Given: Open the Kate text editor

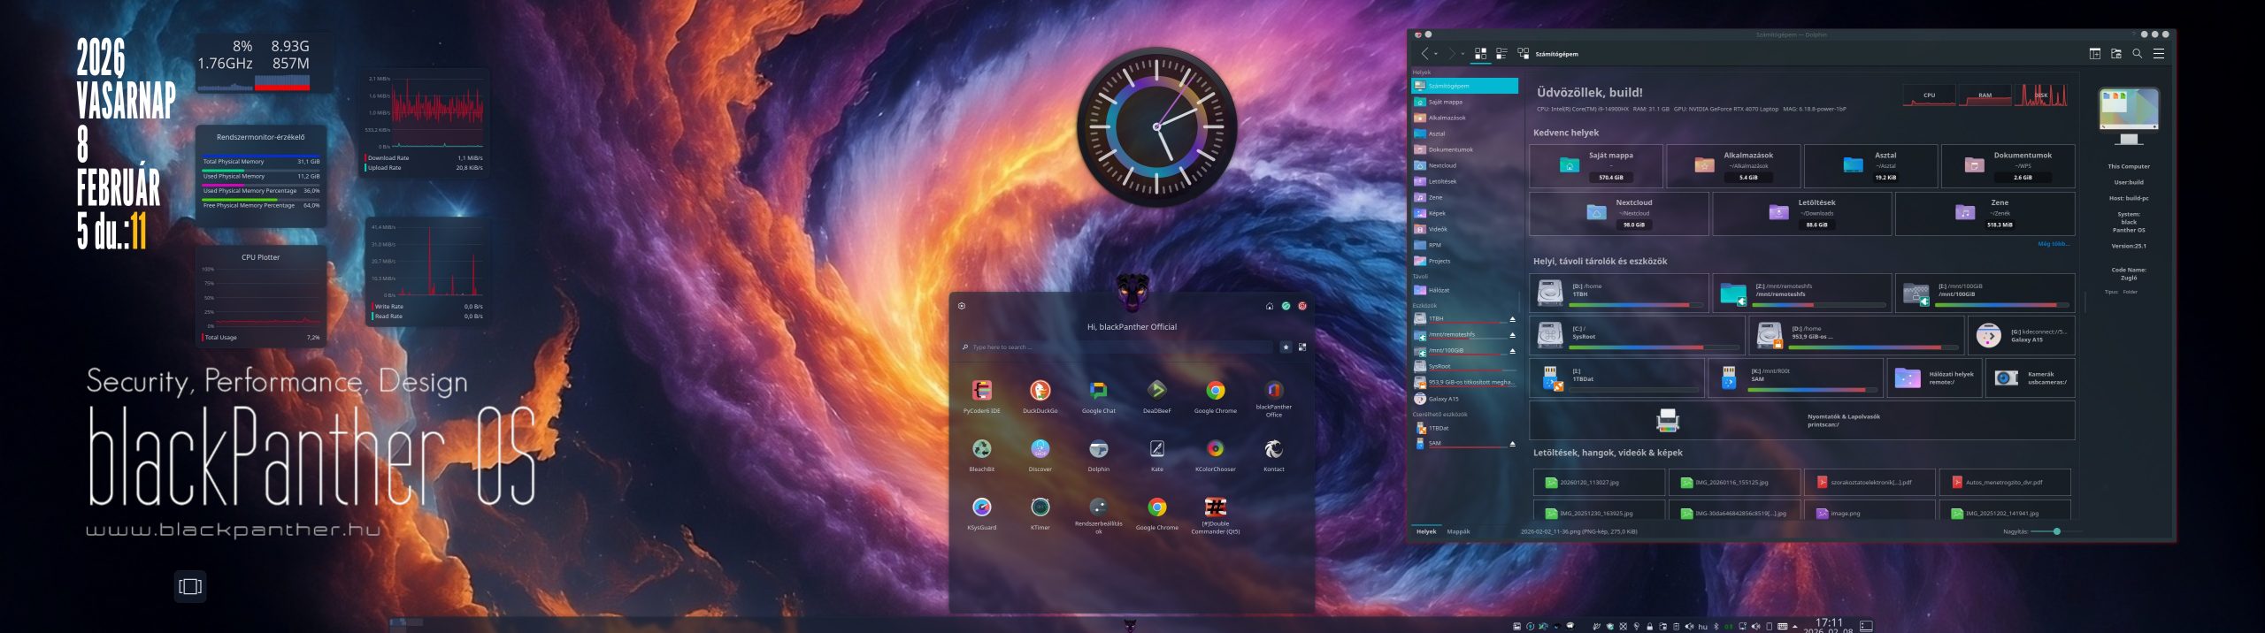Looking at the screenshot, I should [1156, 449].
